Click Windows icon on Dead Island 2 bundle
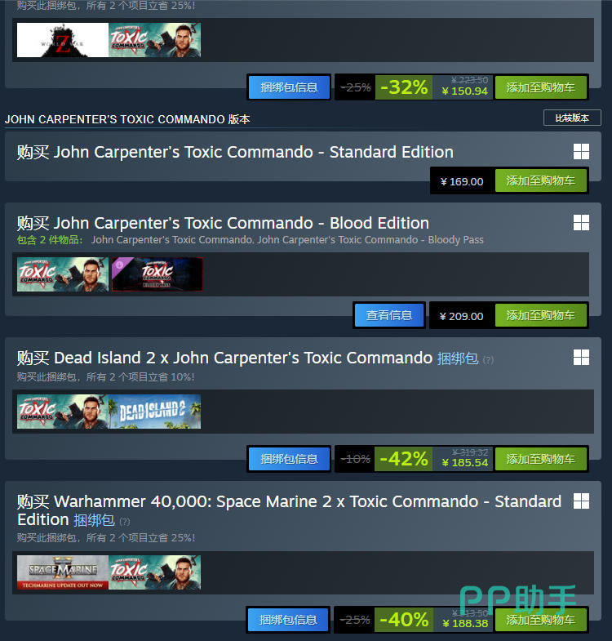612x641 pixels. coord(581,358)
